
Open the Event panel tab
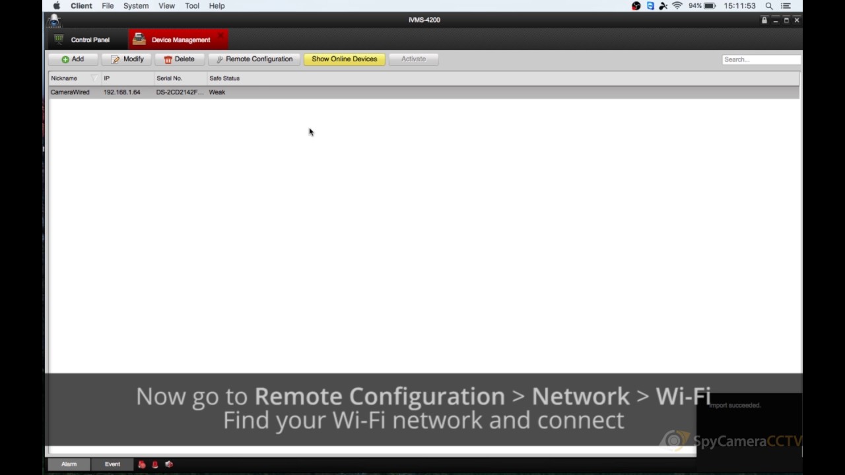click(x=112, y=464)
